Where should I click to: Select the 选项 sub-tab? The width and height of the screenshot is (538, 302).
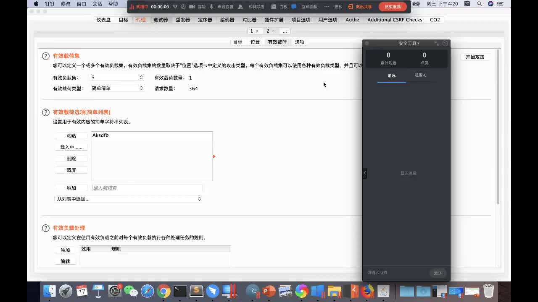point(300,42)
